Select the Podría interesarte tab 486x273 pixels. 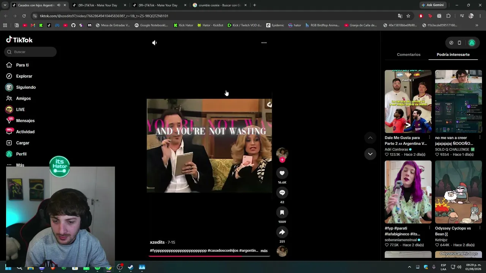coord(453,55)
